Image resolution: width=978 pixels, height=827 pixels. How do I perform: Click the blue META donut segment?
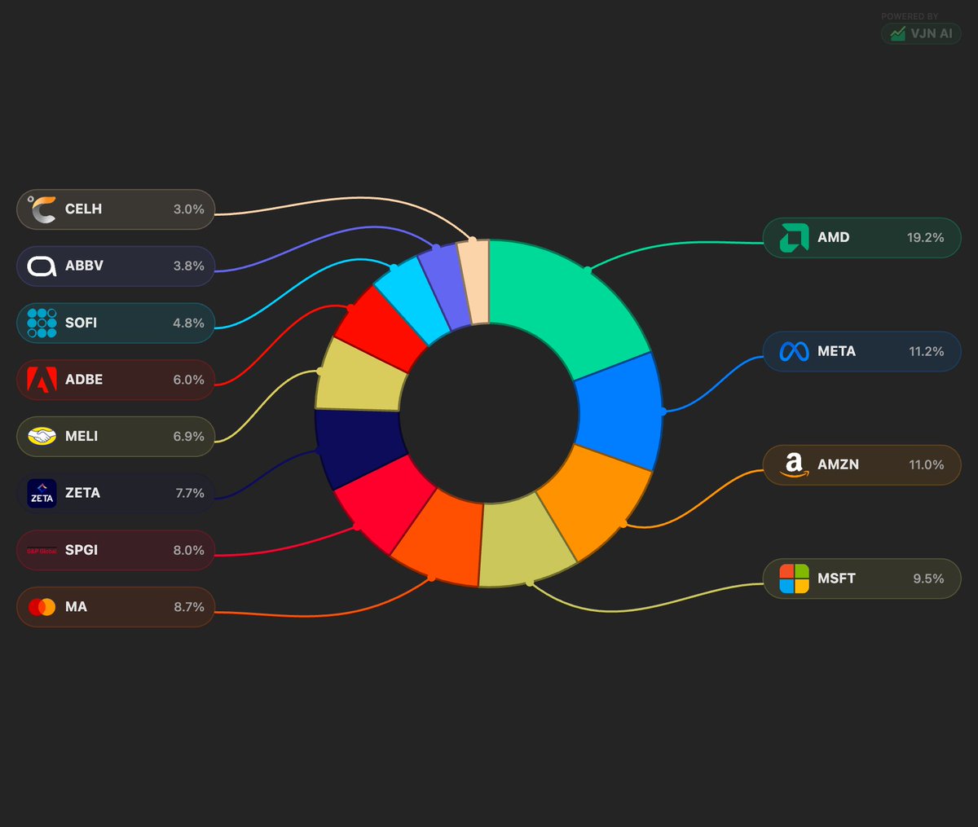tap(621, 411)
